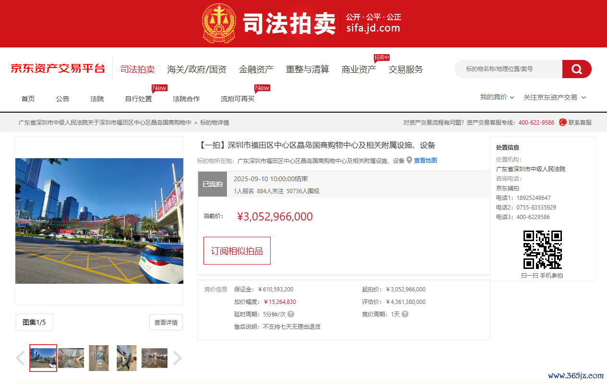This screenshot has width=607, height=383.
Task: Click the 不支持七天无理由退货 after-sales note
Action: click(292, 327)
